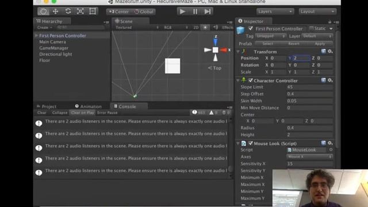The height and width of the screenshot is (207, 368).
Task: Start Play mode
Action: click(183, 11)
